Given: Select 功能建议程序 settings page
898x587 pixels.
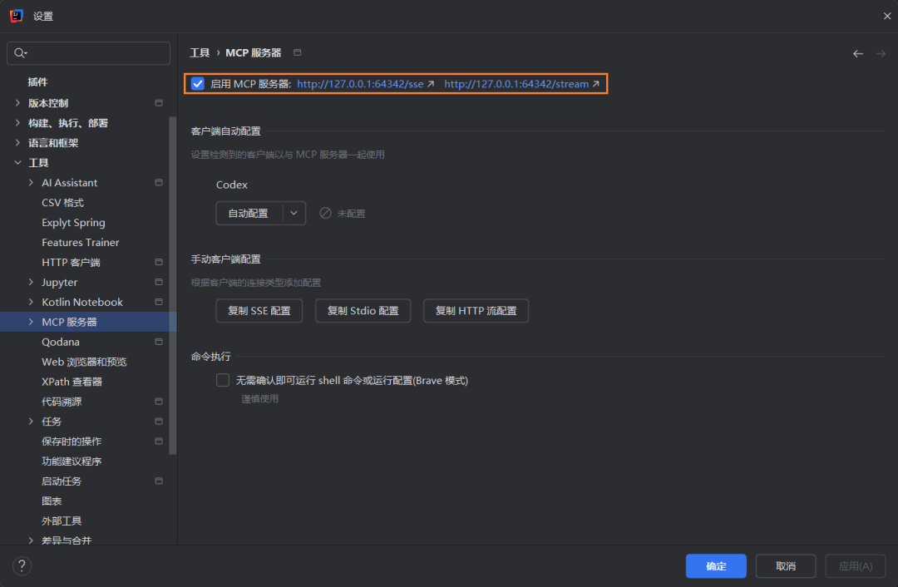Looking at the screenshot, I should pyautogui.click(x=72, y=461).
